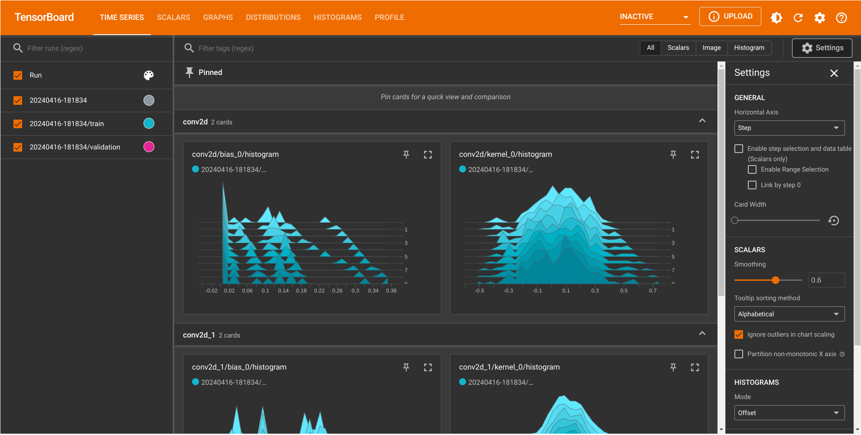Switch to the HISTOGRAMS tab

[x=338, y=17]
